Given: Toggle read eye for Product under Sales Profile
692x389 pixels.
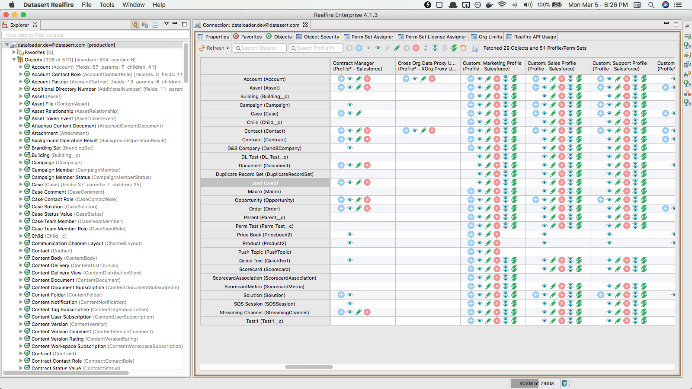Looking at the screenshot, I should [545, 243].
